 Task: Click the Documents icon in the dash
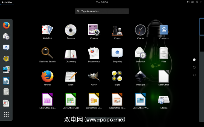click(x=6, y=103)
